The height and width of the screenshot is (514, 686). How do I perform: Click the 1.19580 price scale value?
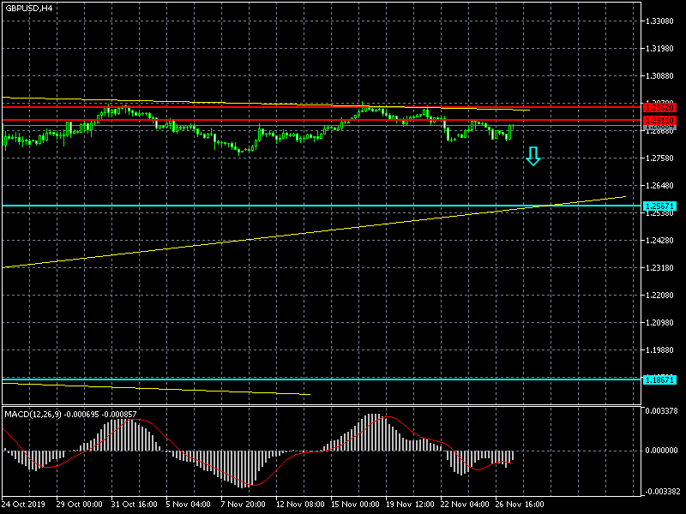pos(661,350)
